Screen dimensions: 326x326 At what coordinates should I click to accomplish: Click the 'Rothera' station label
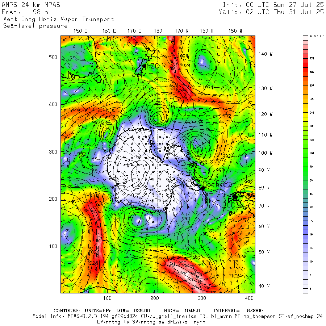pyautogui.click(x=218, y=184)
